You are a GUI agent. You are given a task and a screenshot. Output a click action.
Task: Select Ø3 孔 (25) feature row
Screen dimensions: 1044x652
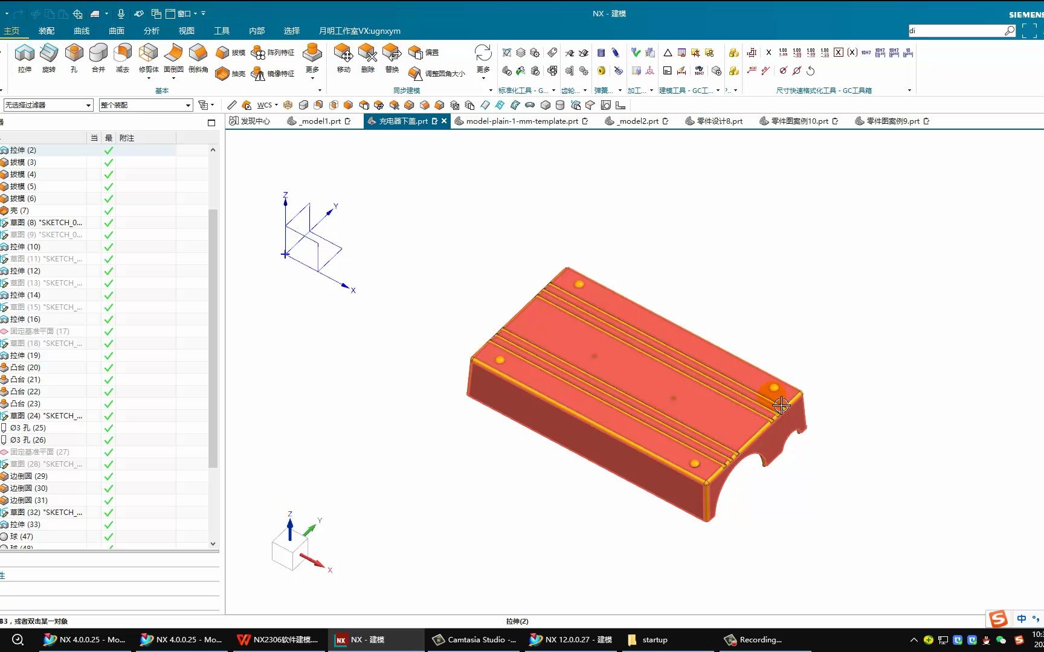pos(27,428)
